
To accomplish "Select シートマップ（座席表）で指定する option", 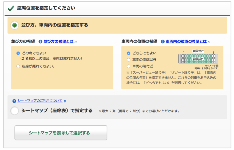I will pos(15,111).
